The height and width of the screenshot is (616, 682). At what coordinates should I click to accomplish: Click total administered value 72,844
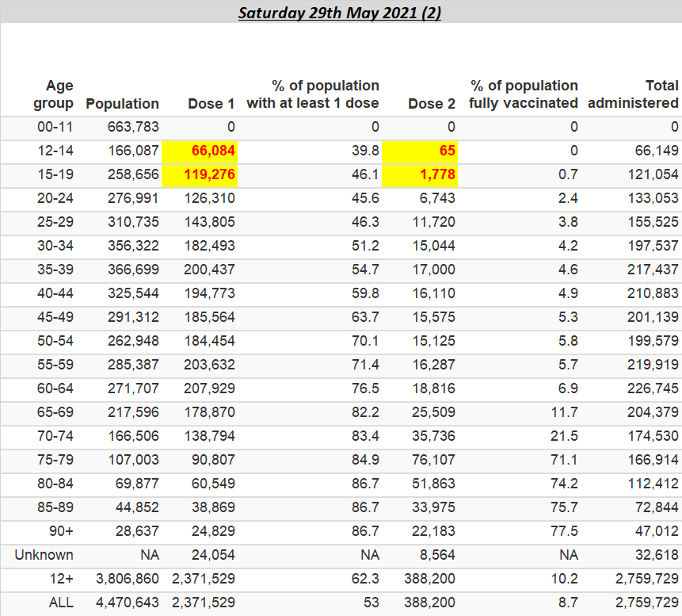pos(657,507)
